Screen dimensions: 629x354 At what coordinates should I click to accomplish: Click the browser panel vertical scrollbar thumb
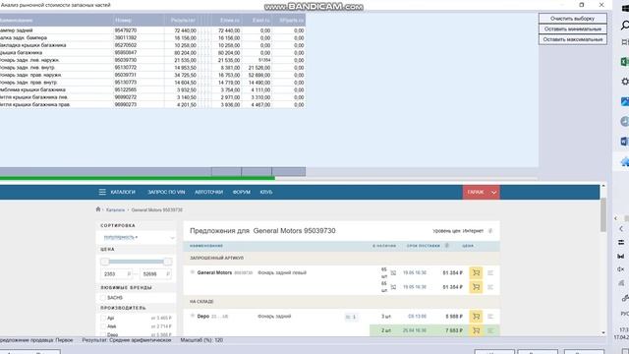(602, 214)
